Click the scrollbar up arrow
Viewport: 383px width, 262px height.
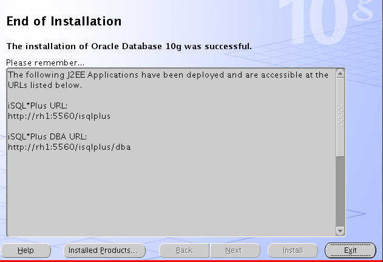(341, 73)
